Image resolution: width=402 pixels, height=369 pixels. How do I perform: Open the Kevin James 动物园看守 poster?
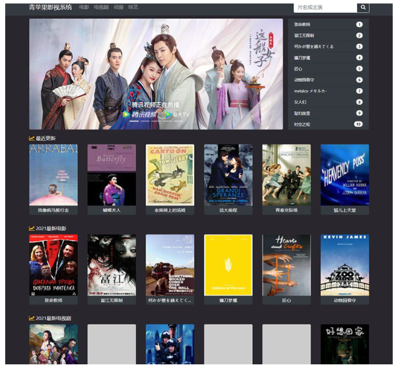pyautogui.click(x=344, y=265)
